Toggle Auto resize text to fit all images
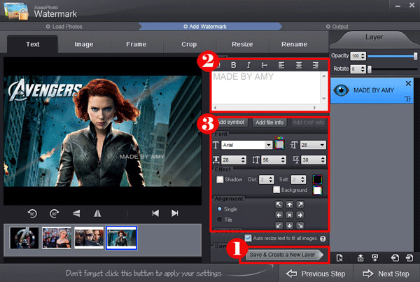Screen dimensions: 420x282 (x=248, y=238)
